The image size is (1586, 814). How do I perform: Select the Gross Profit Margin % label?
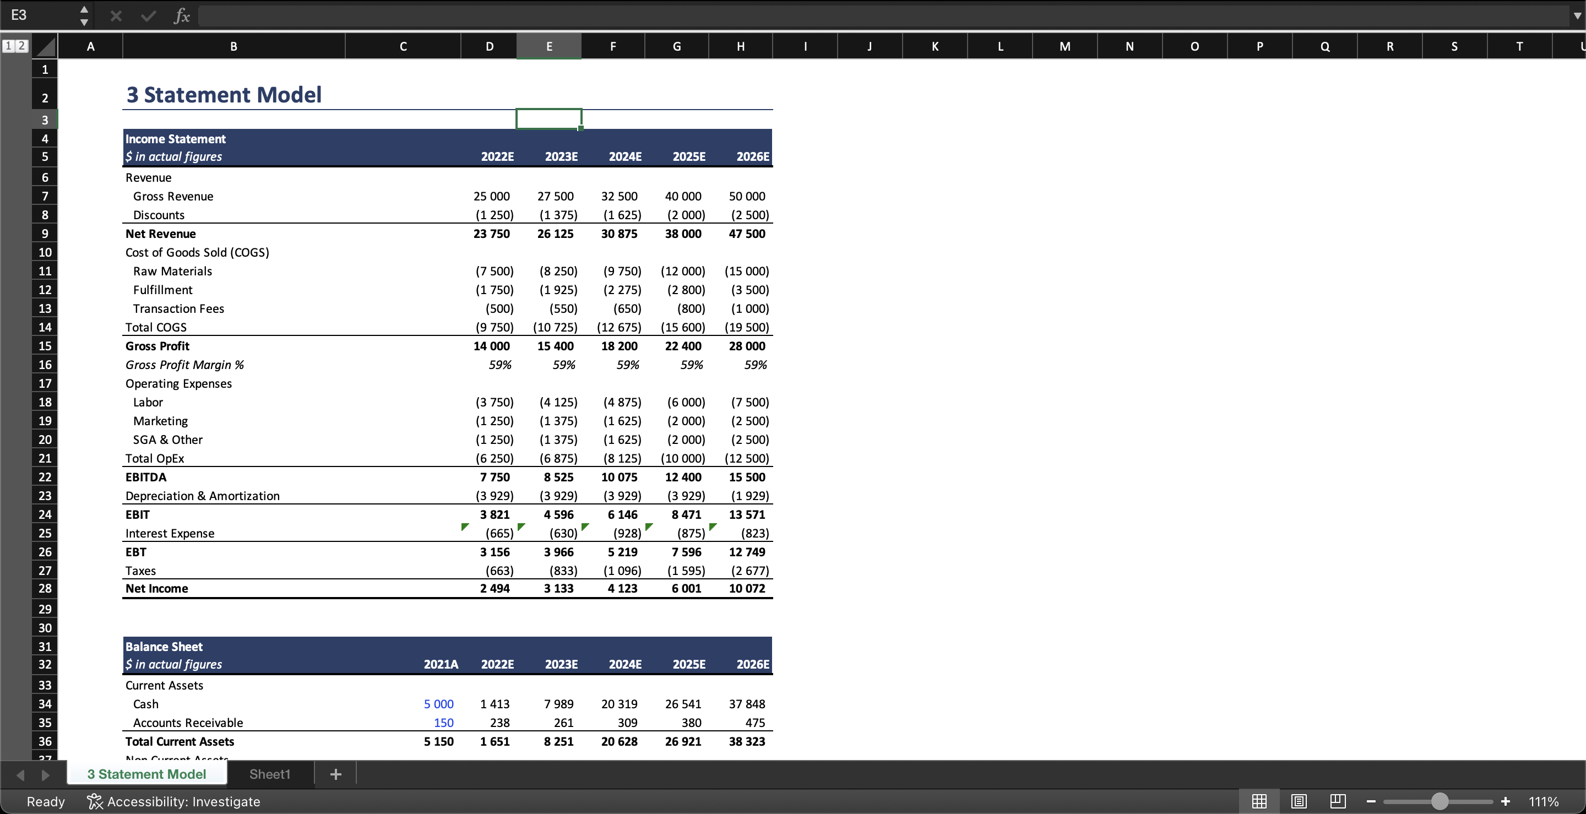184,365
